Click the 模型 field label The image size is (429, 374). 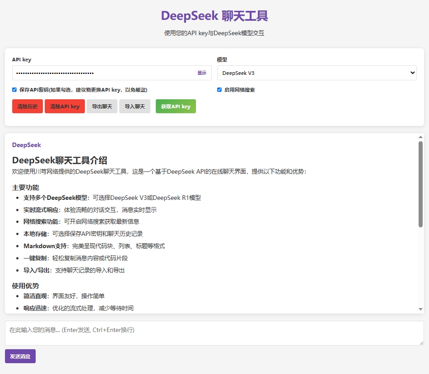(222, 60)
